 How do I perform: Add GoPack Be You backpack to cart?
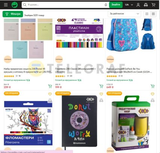click(153, 86)
